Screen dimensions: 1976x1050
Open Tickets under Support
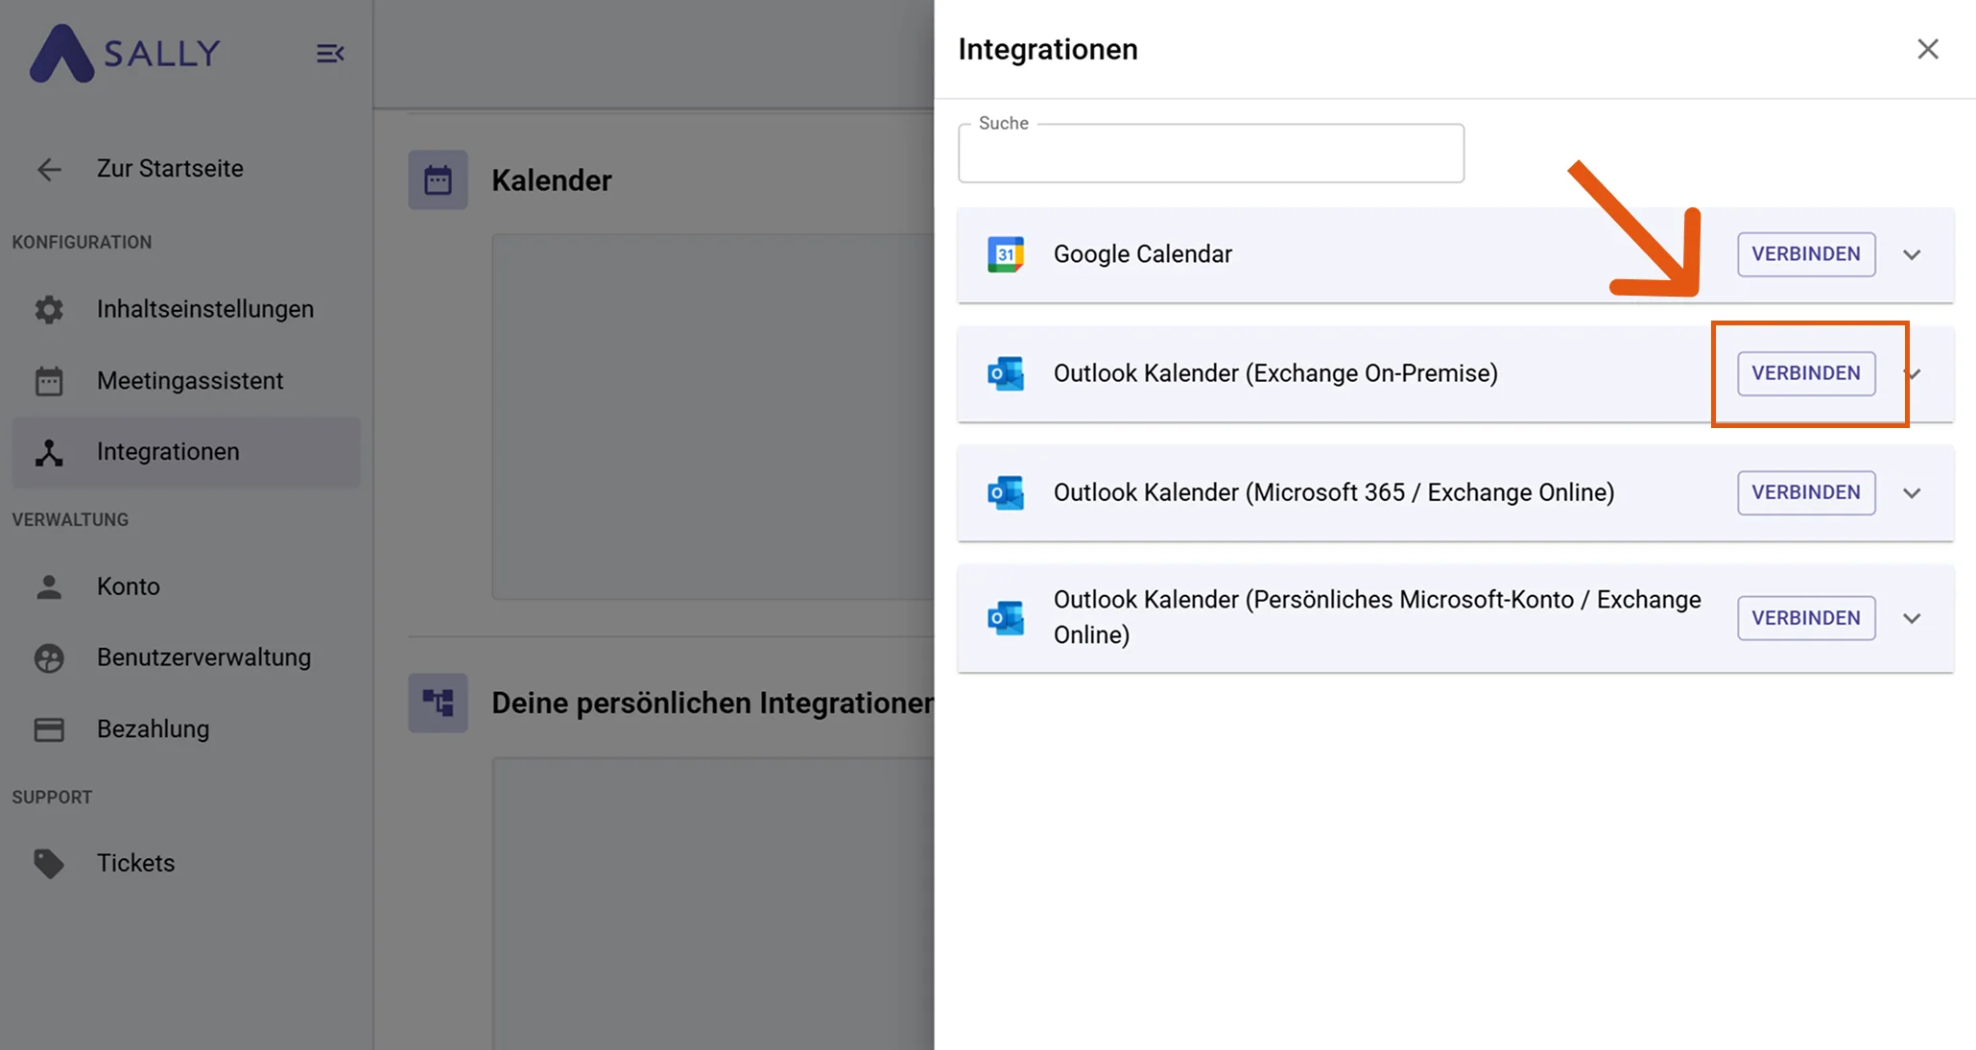click(136, 863)
